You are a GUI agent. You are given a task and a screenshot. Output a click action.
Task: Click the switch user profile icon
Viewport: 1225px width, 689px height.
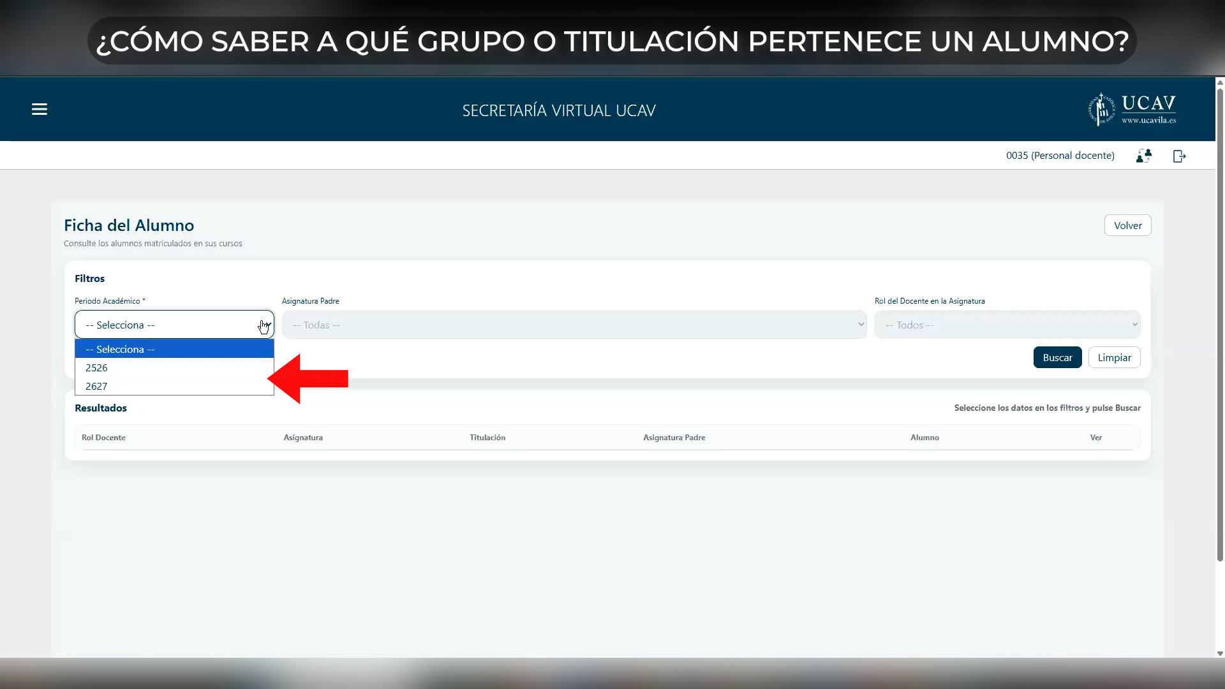coord(1144,156)
